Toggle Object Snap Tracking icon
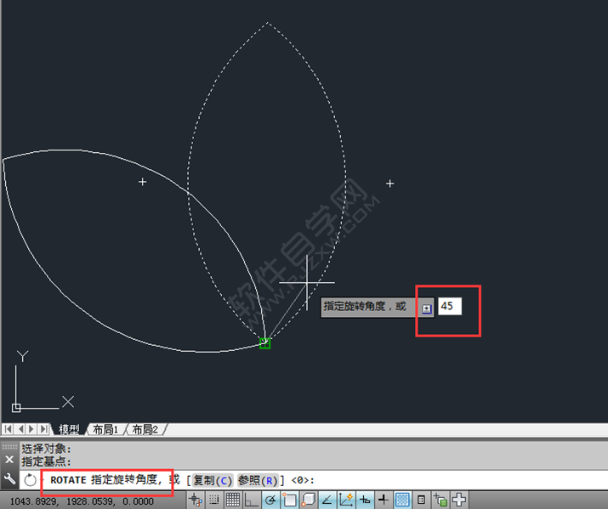608x509 pixels. (x=327, y=500)
